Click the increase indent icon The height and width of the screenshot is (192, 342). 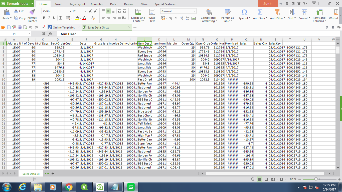coord(124,11)
